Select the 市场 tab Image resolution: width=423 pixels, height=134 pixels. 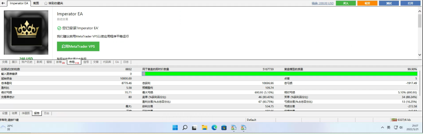(74, 62)
